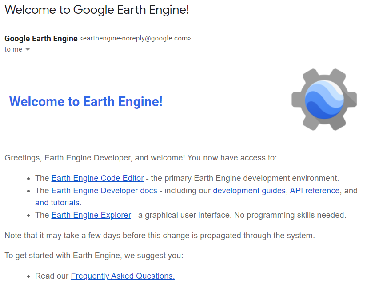Open the Earth Engine Developer docs link
Image resolution: width=387 pixels, height=284 pixels.
point(104,191)
